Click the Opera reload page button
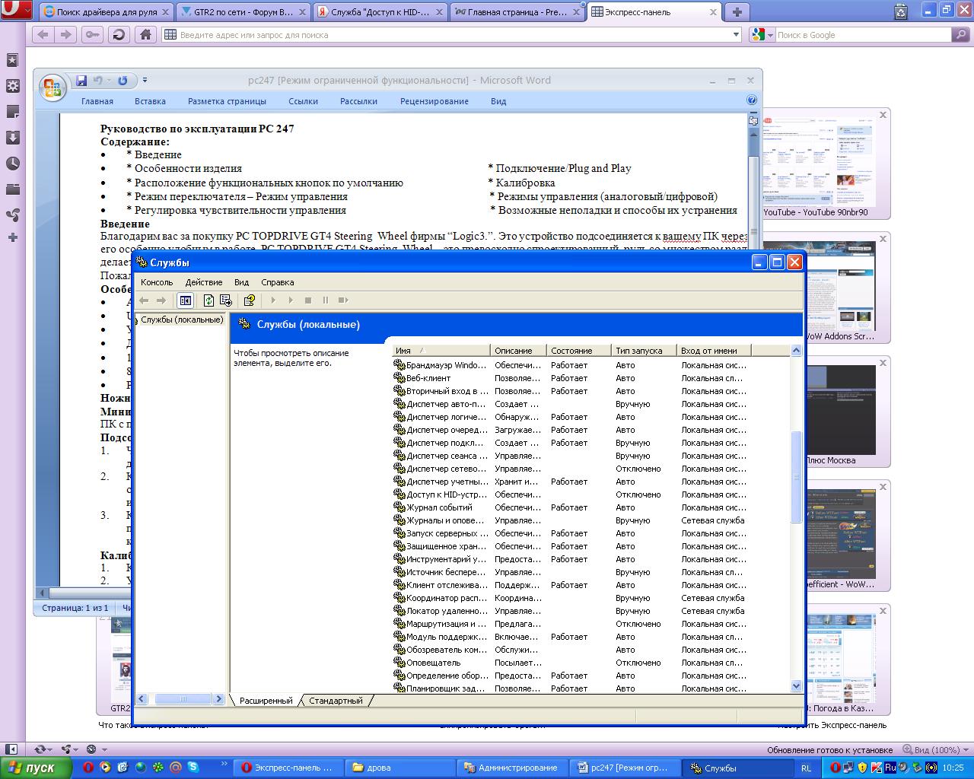The height and width of the screenshot is (779, 974). pos(119,34)
